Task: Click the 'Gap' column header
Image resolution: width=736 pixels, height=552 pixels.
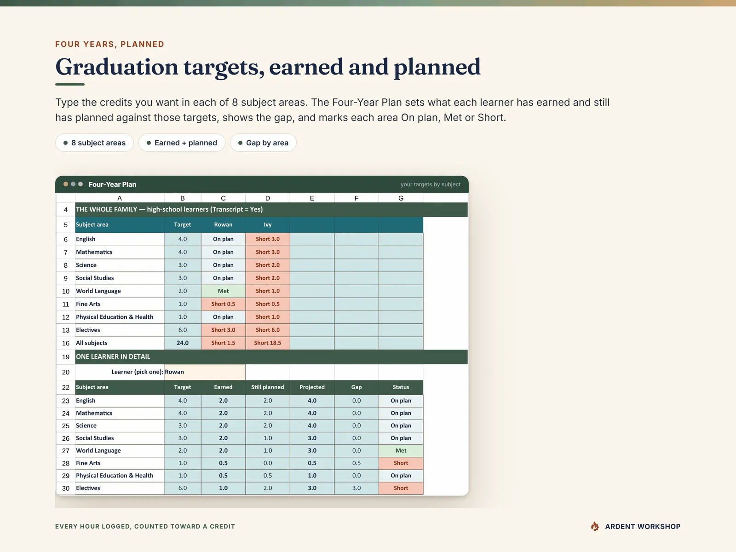Action: [x=356, y=387]
